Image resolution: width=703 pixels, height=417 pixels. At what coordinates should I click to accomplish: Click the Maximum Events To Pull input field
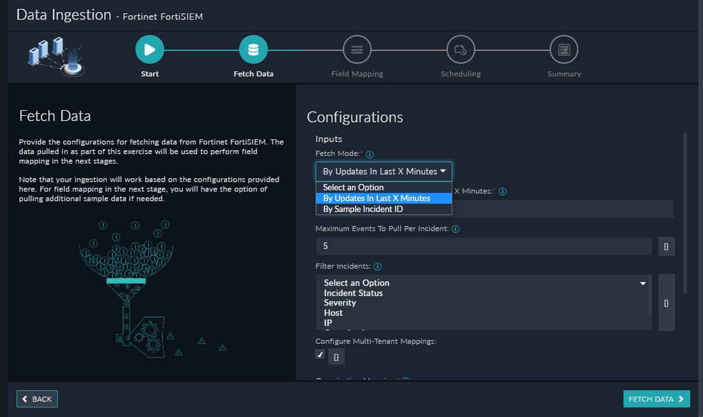[x=484, y=246]
